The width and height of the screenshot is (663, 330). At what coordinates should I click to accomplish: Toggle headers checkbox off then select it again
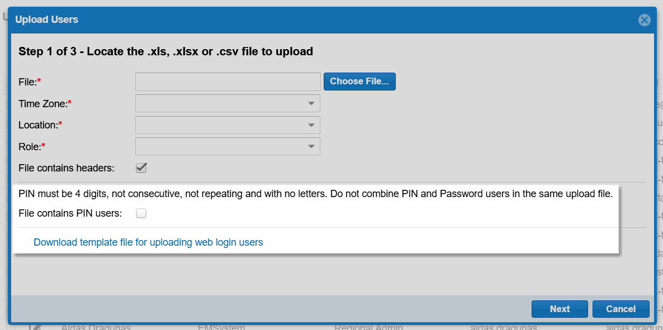coord(141,168)
